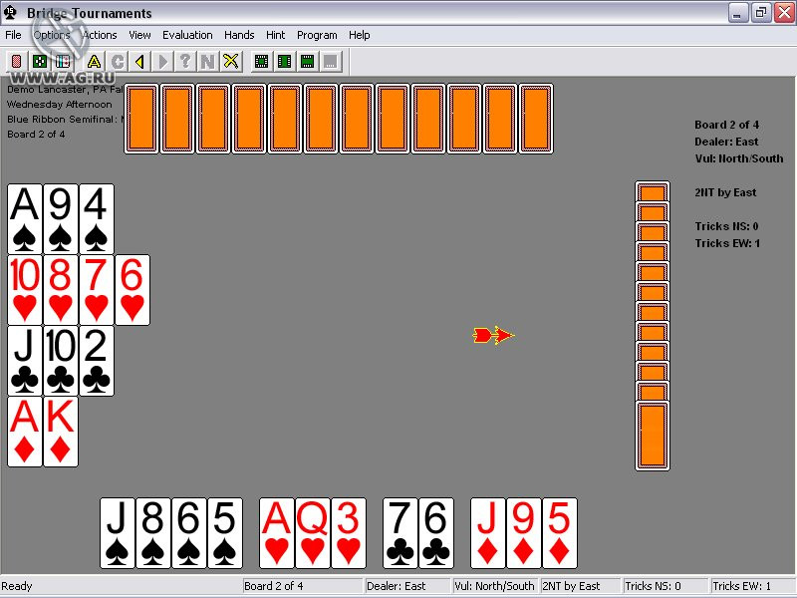Select West's 7 of hearts
797x598 pixels.
(x=97, y=290)
